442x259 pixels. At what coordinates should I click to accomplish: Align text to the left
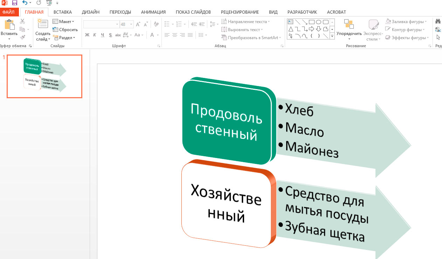coord(167,35)
